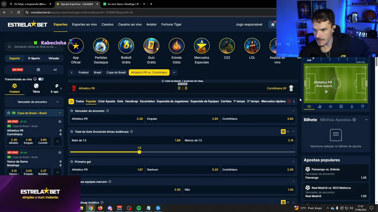Click the team and event search field
This screenshot has height=212, width=378.
pyautogui.click(x=34, y=47)
